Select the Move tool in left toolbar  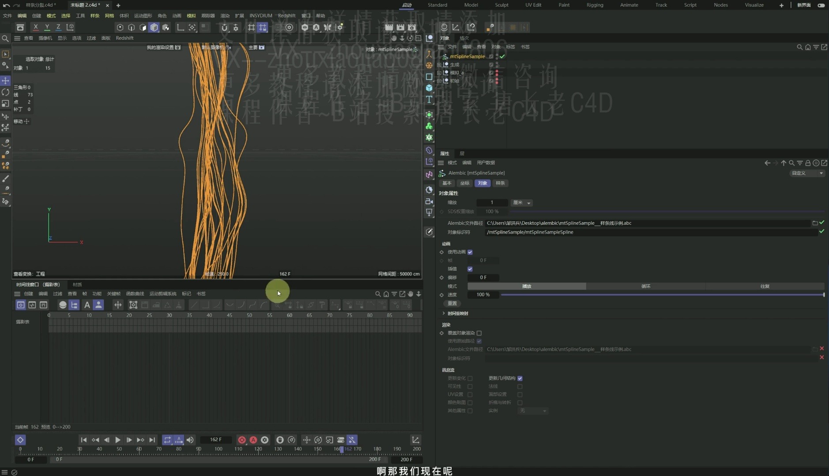tap(6, 81)
